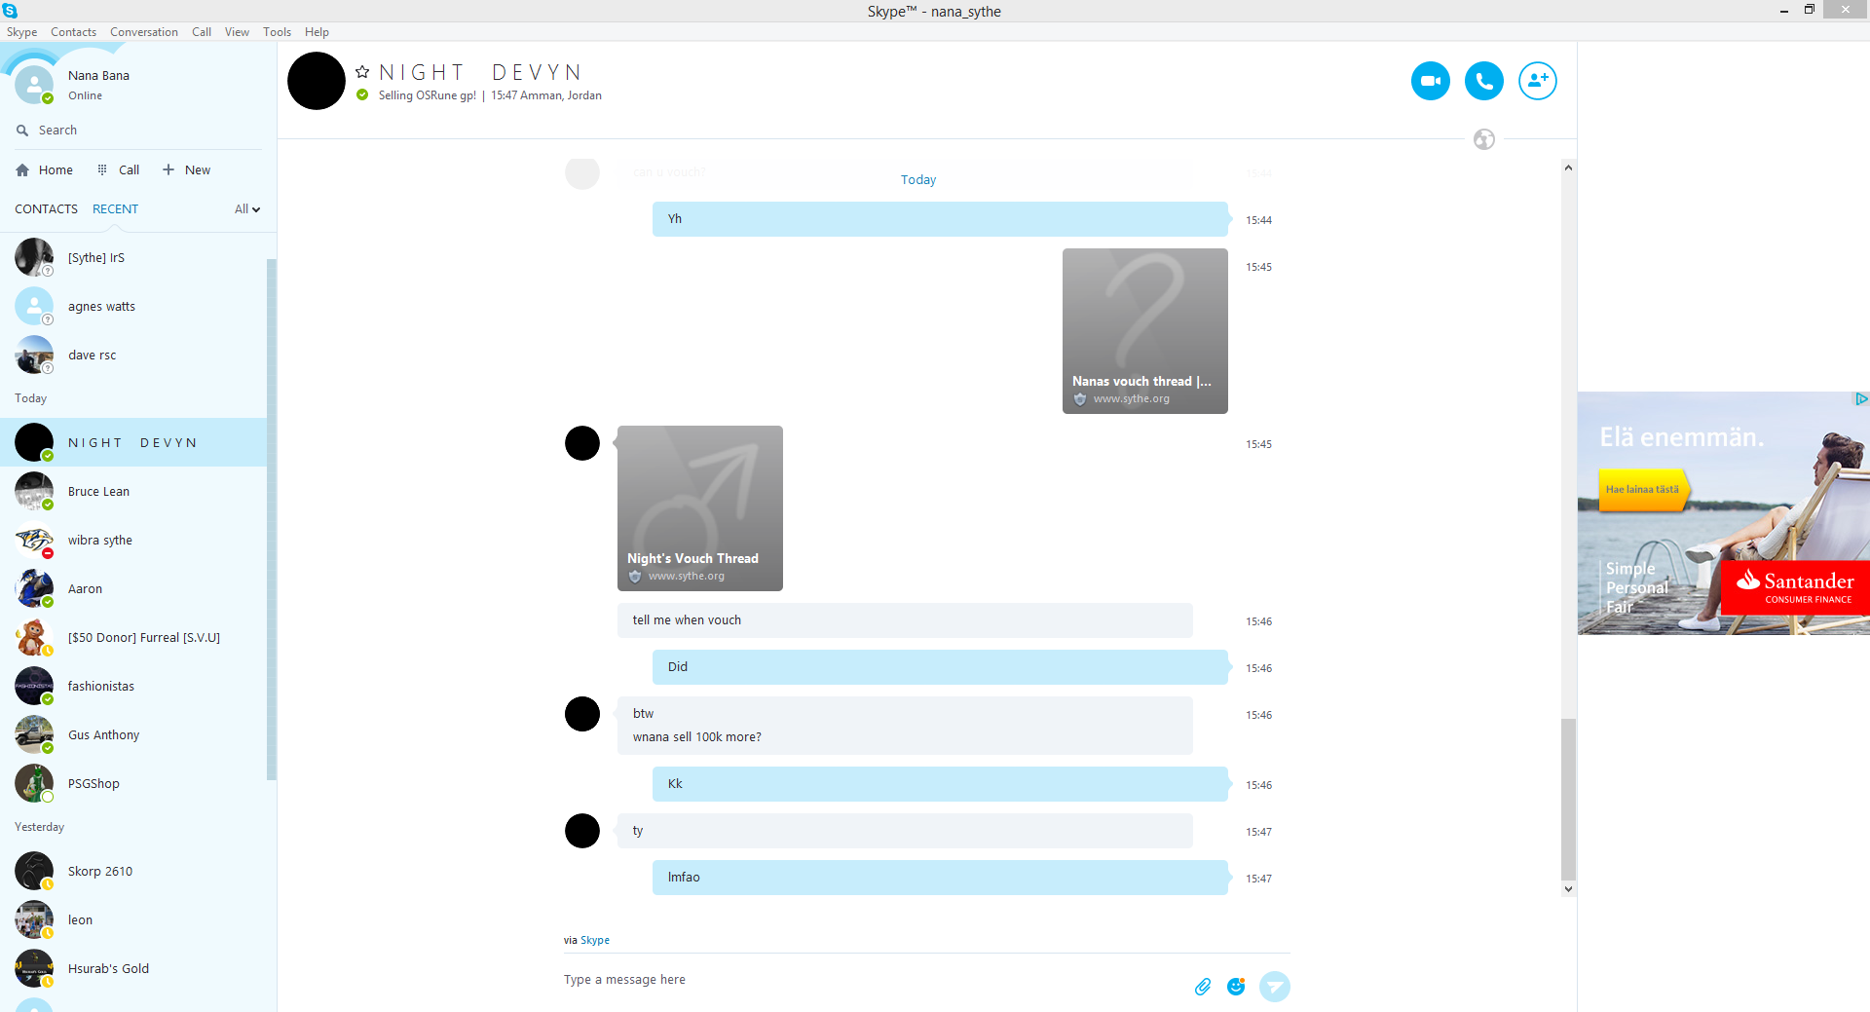Expand the All contacts filter dropdown
This screenshot has height=1012, width=1870.
click(247, 209)
